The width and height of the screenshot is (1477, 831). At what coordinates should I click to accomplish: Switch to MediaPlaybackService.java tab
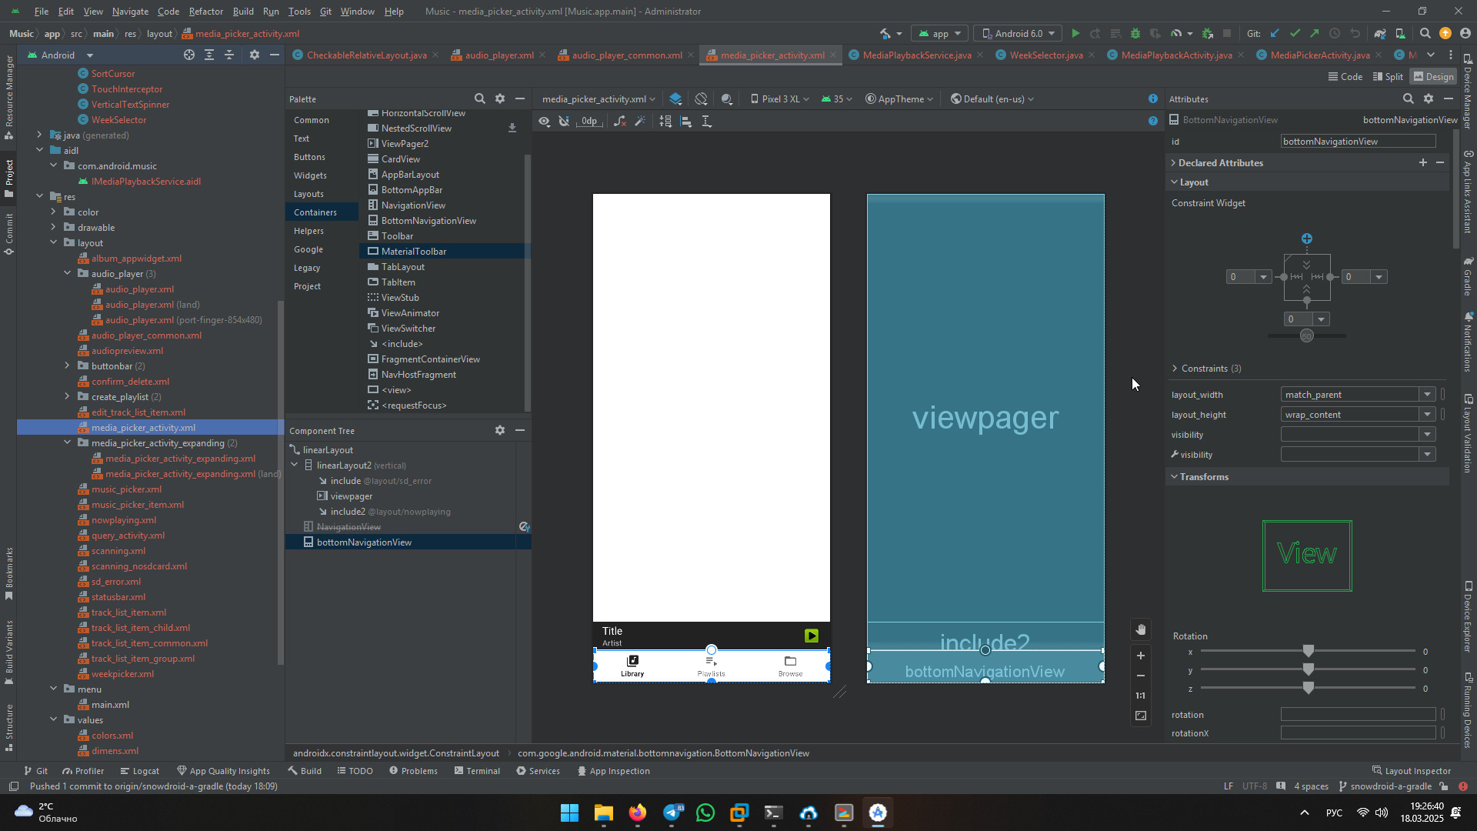(x=916, y=55)
